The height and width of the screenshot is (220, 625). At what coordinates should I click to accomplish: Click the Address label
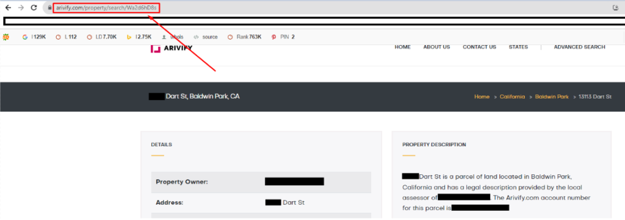[170, 202]
